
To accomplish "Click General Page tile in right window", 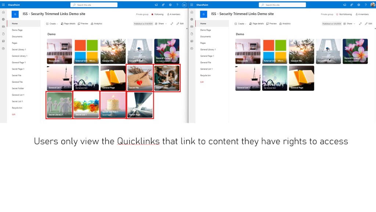I will (x=301, y=78).
